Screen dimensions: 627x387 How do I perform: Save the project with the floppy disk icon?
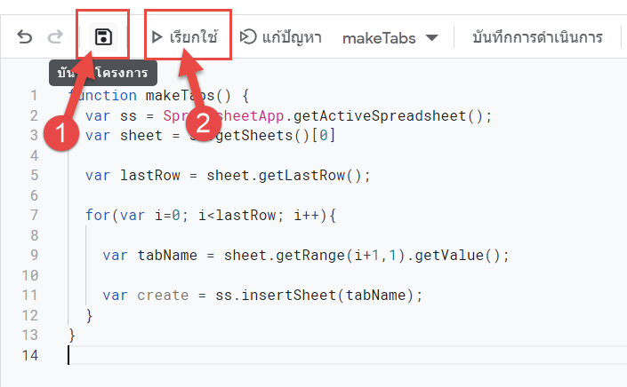click(103, 37)
